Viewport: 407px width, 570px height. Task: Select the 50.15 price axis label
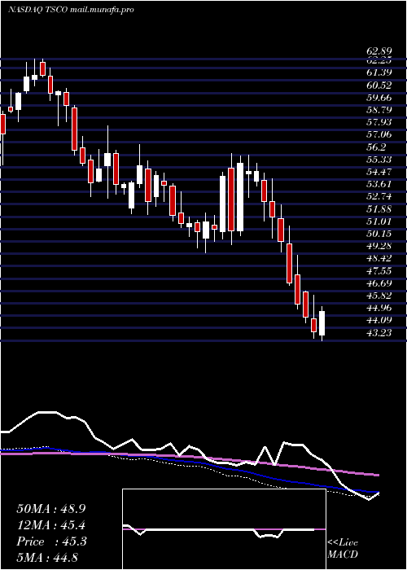click(379, 234)
